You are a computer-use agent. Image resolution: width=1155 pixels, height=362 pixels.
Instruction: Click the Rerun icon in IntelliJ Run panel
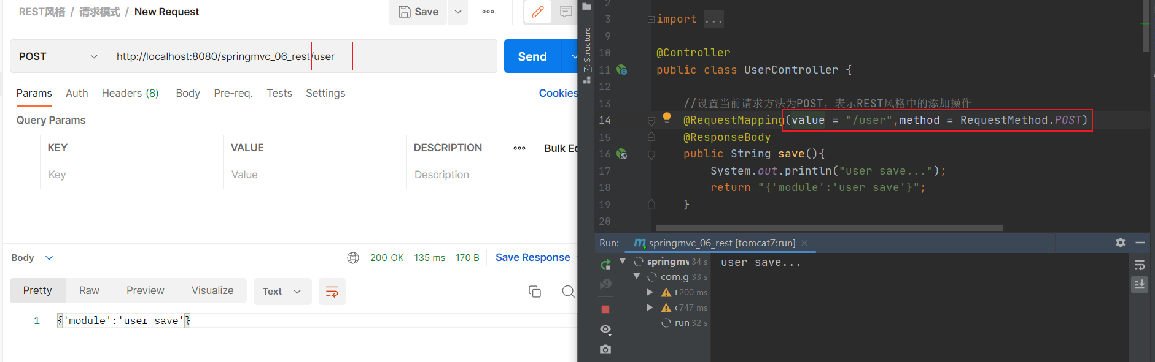pos(605,265)
